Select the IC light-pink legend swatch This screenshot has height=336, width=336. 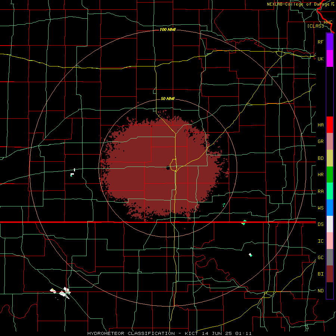click(x=330, y=241)
